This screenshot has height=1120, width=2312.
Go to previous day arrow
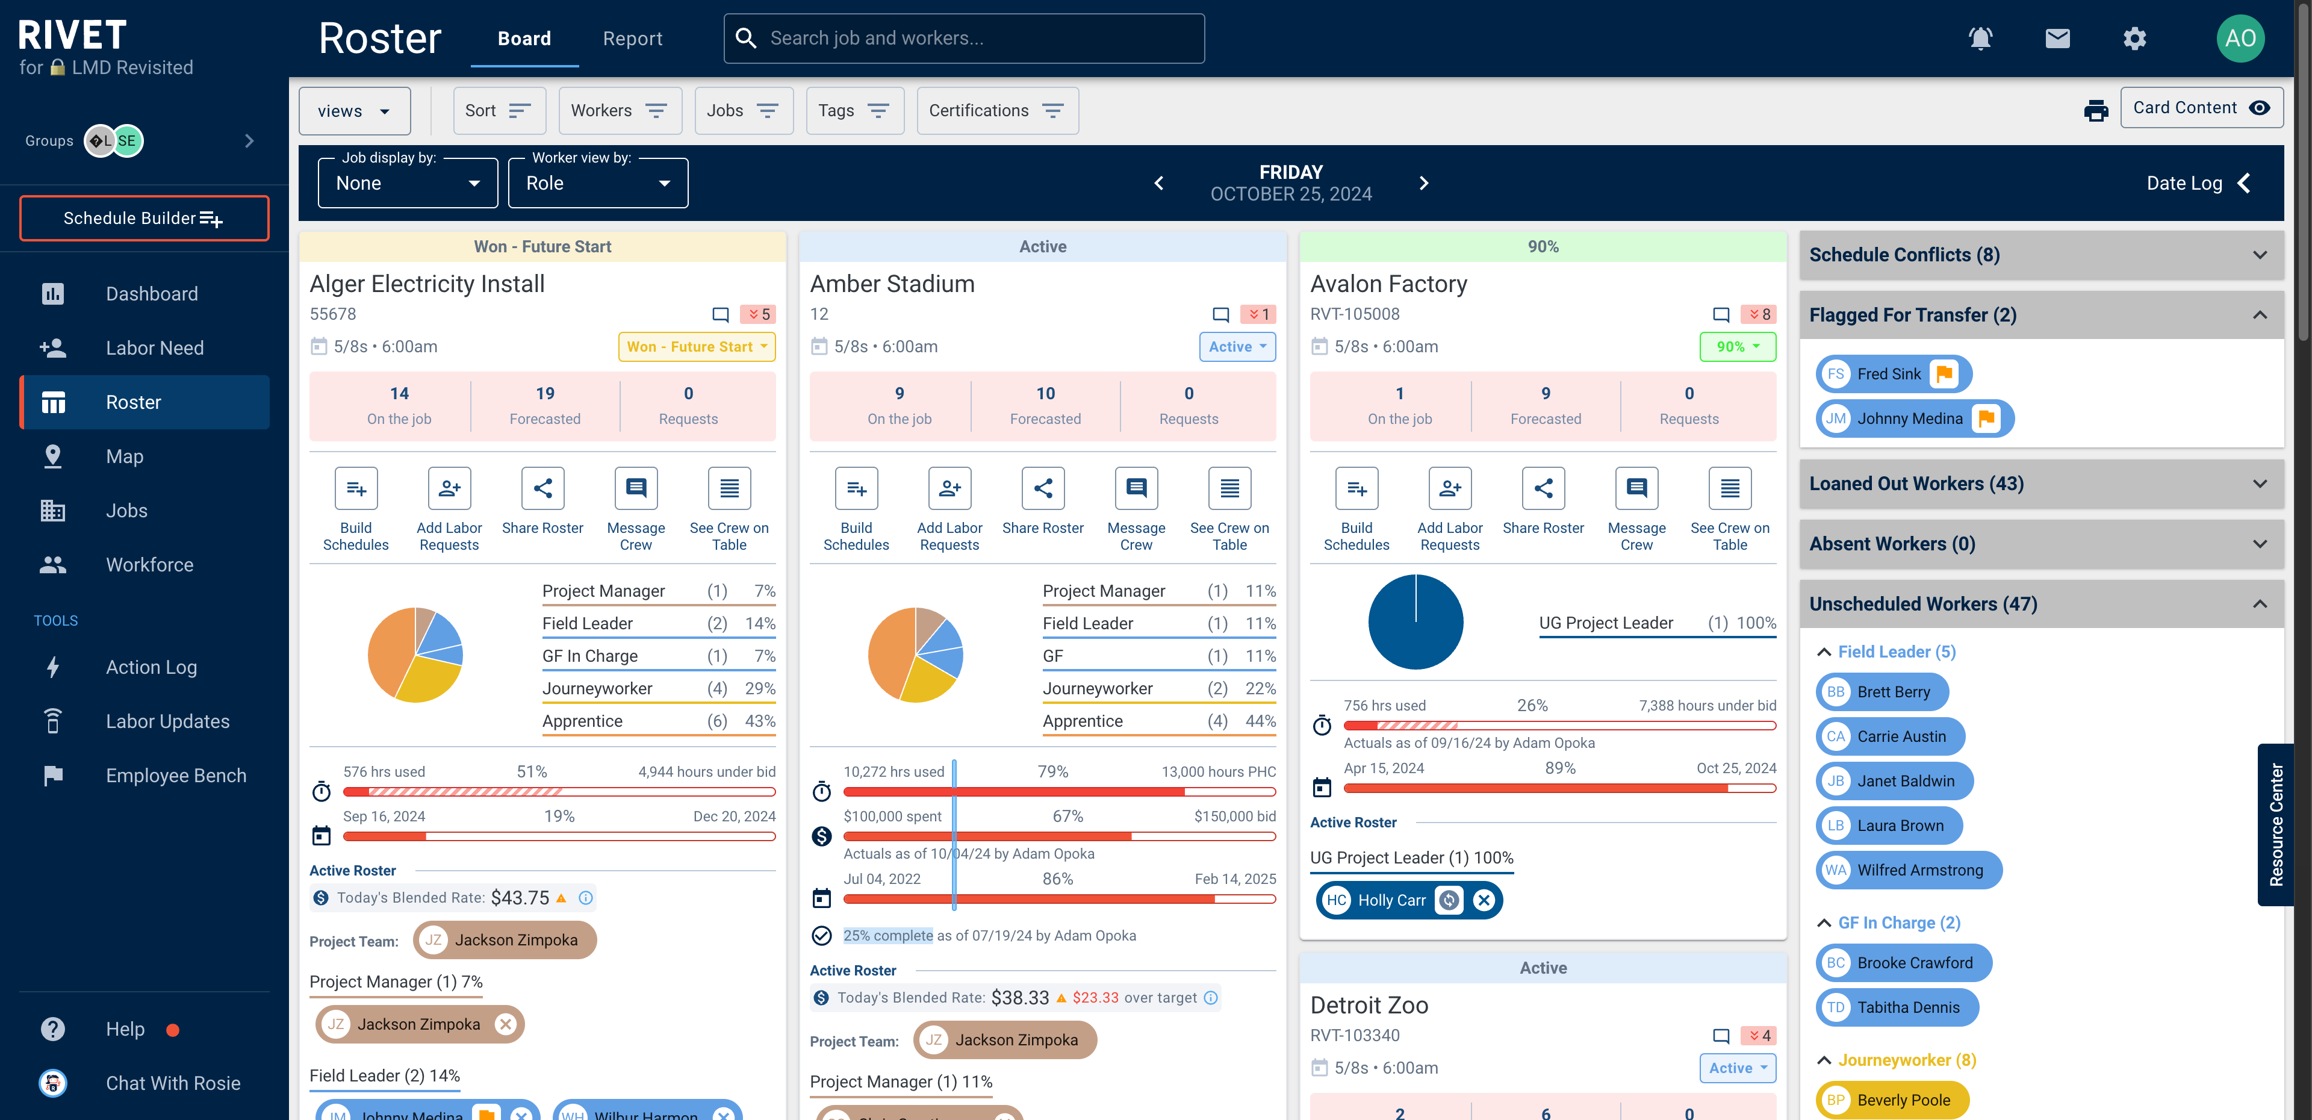click(x=1158, y=183)
